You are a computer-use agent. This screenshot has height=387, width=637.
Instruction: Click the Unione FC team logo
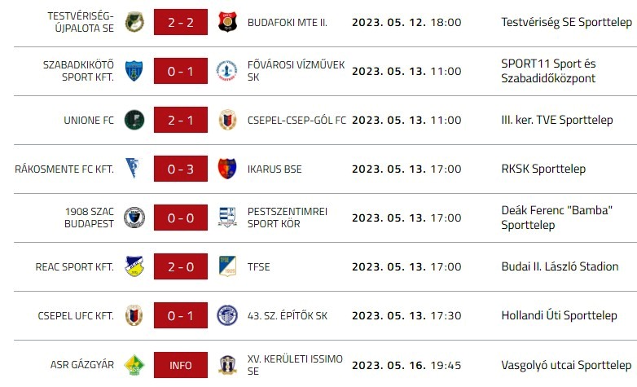click(x=134, y=121)
